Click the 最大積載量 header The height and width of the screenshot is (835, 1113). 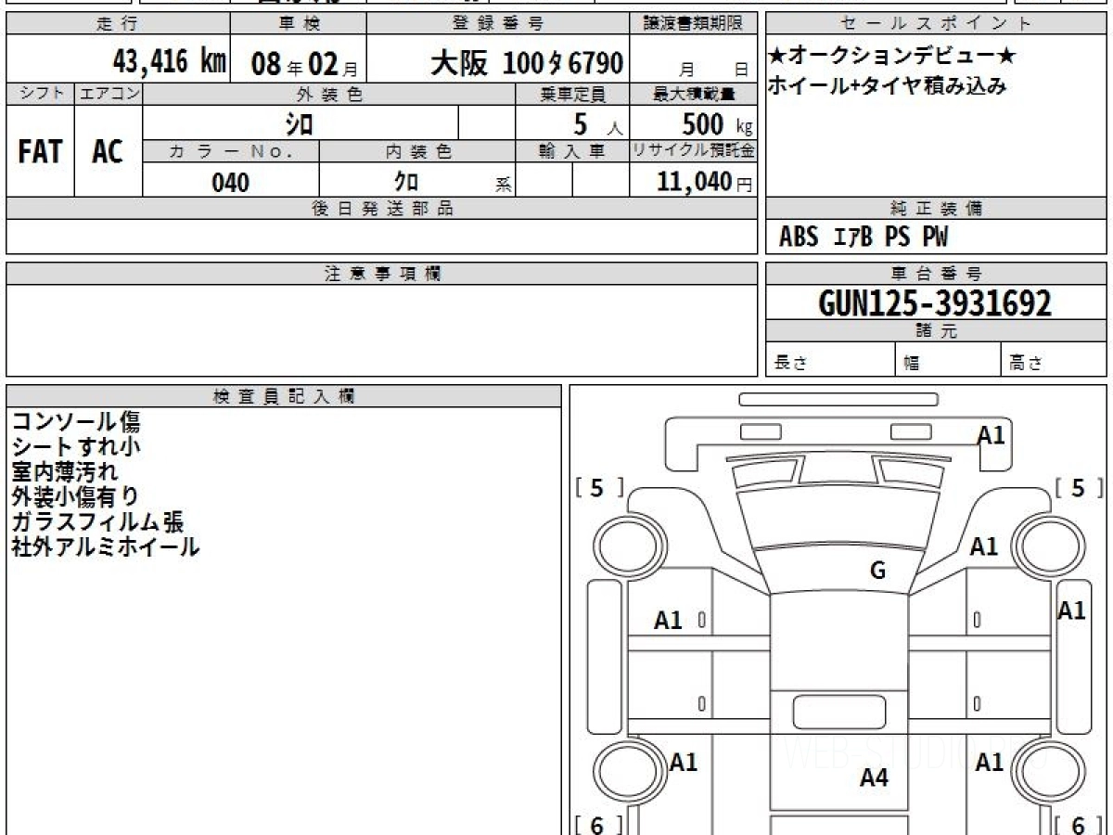[694, 94]
